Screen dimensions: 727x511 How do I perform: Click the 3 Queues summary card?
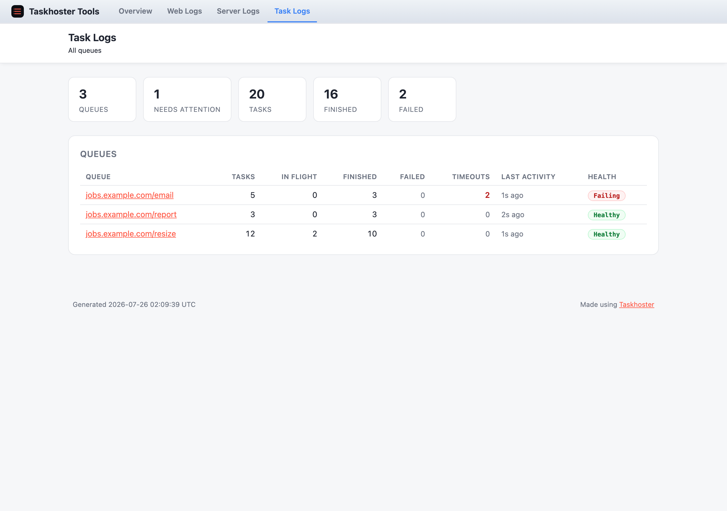tap(102, 99)
